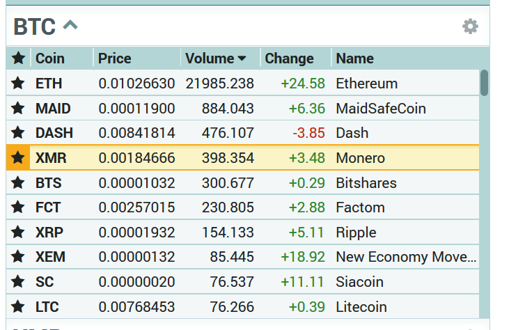
Task: Click BTS price 0.00001032
Action: pyautogui.click(x=136, y=183)
